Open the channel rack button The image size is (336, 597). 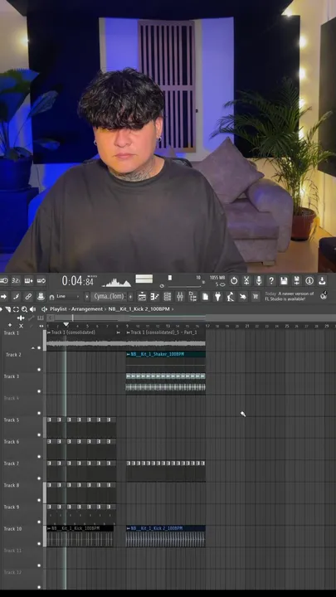pos(168,296)
